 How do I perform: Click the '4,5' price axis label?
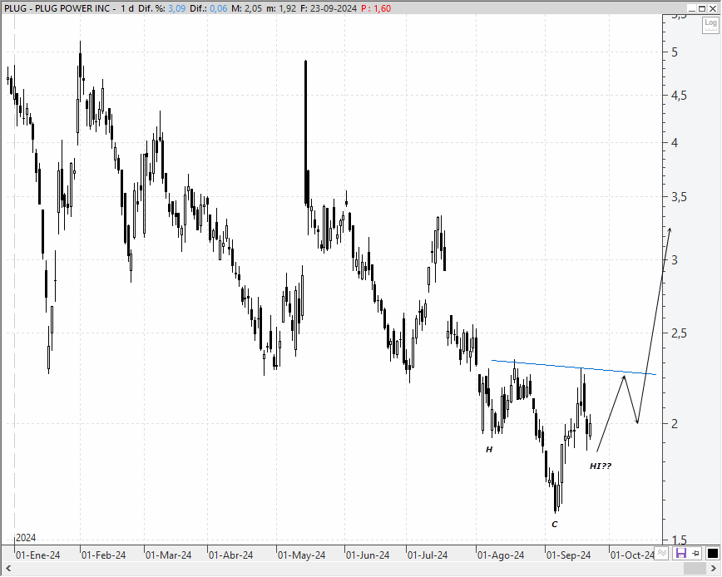679,96
